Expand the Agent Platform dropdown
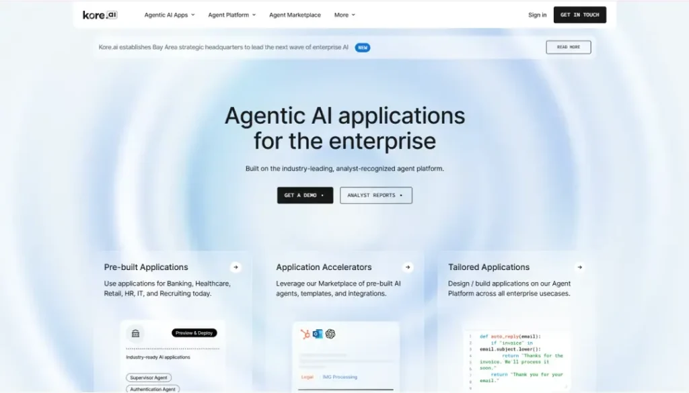Image resolution: width=689 pixels, height=393 pixels. click(232, 15)
